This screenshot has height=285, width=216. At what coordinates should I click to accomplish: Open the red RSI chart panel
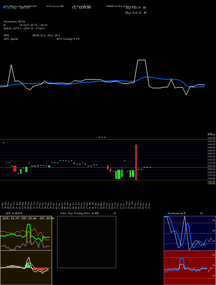click(x=190, y=268)
